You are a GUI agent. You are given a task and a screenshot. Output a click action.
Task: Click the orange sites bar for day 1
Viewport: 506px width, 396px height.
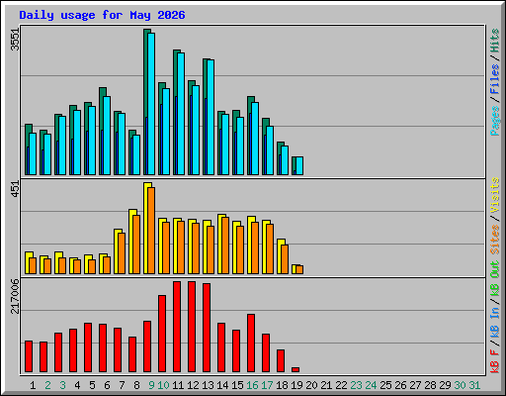click(33, 265)
